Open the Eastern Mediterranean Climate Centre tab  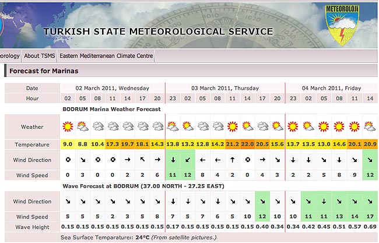106,56
